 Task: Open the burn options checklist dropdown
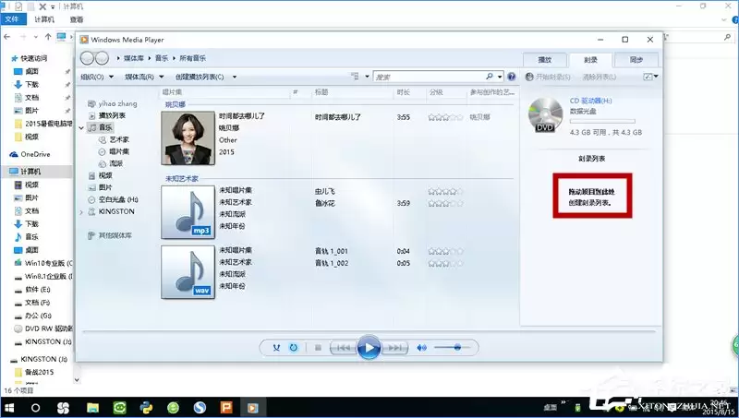(650, 77)
